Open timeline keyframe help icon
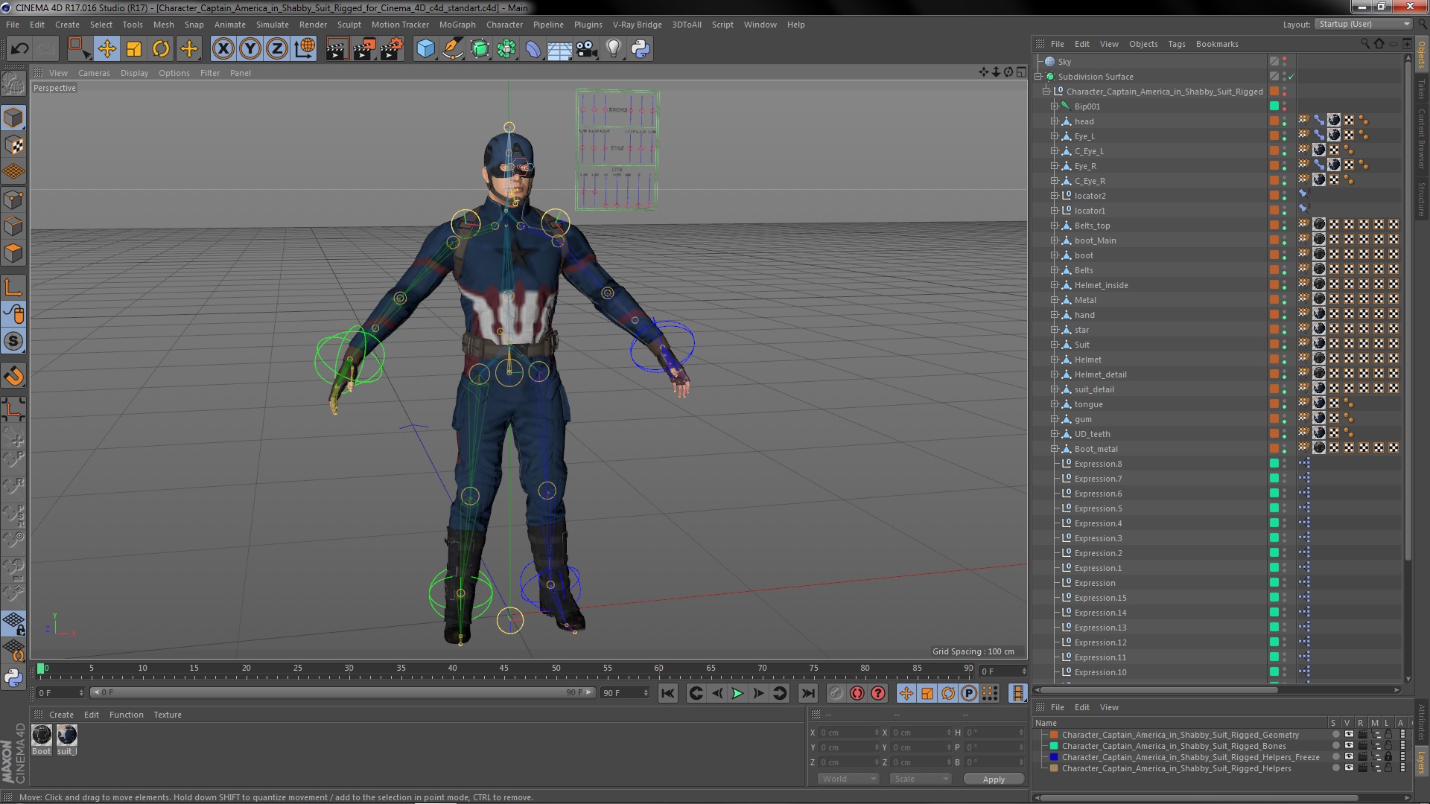Image resolution: width=1430 pixels, height=804 pixels. pos(878,693)
